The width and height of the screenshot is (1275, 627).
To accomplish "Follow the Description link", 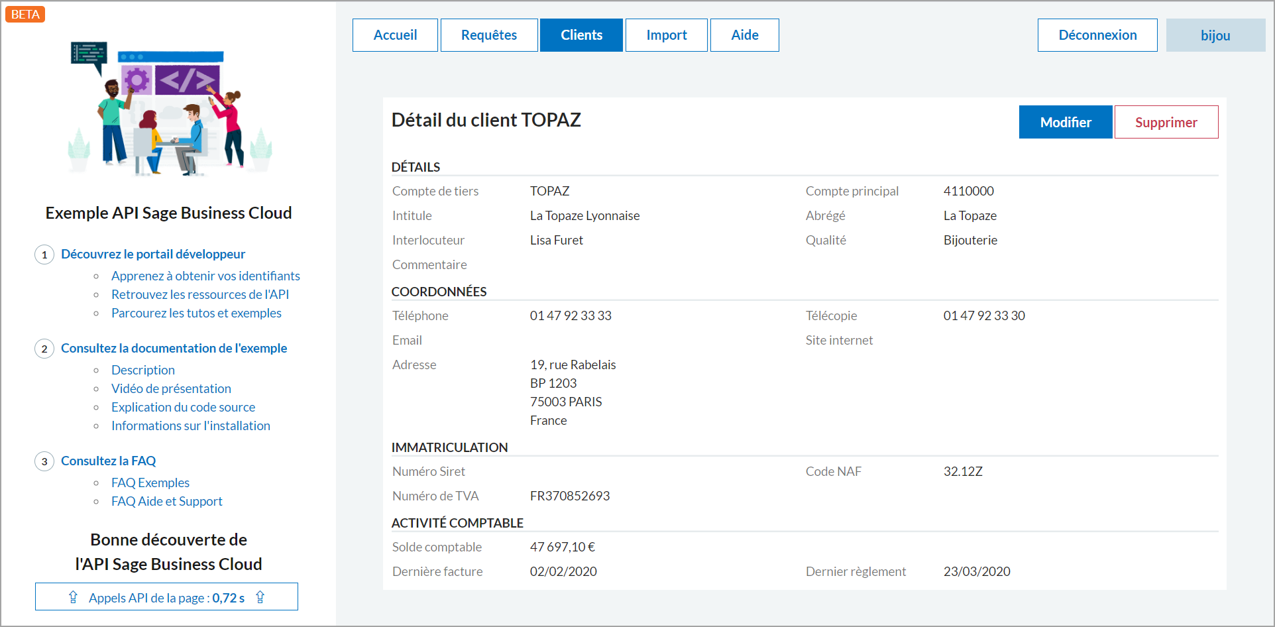I will 143,370.
